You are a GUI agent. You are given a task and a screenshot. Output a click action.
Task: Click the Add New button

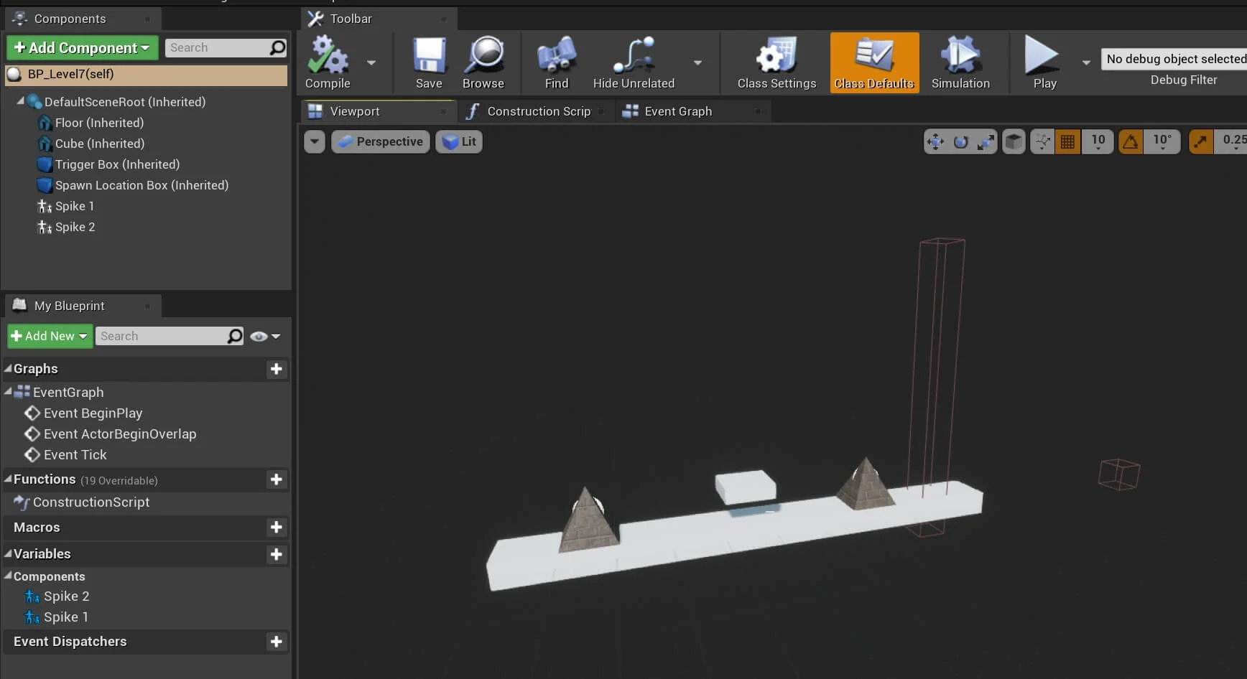[x=50, y=336]
